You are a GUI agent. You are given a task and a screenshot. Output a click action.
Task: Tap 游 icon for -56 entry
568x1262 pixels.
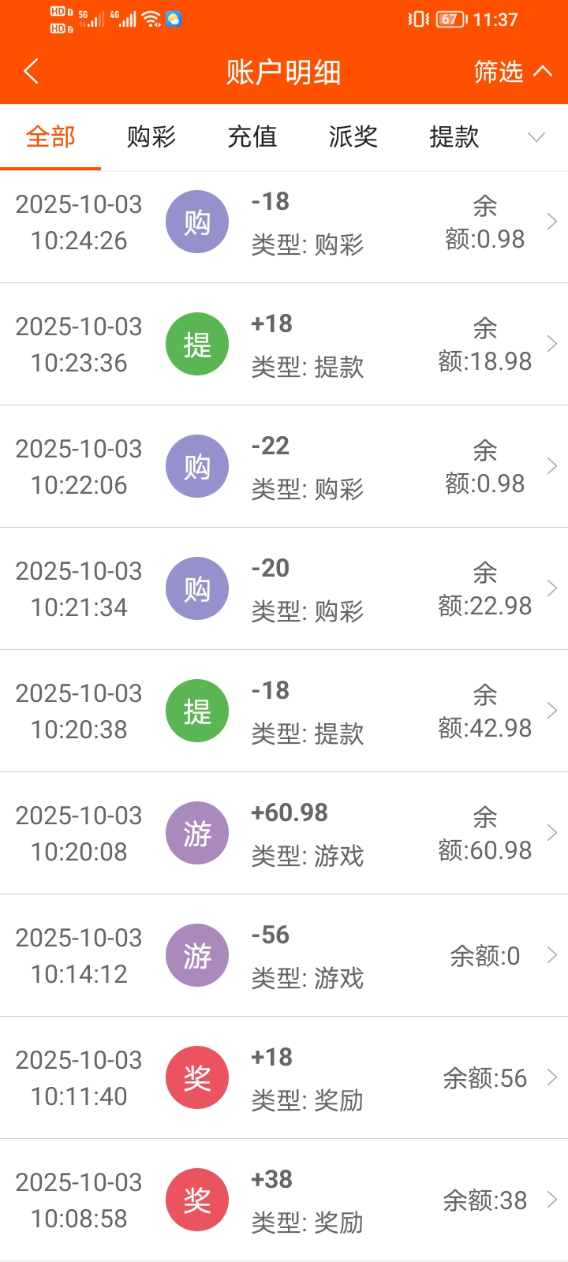pos(197,955)
